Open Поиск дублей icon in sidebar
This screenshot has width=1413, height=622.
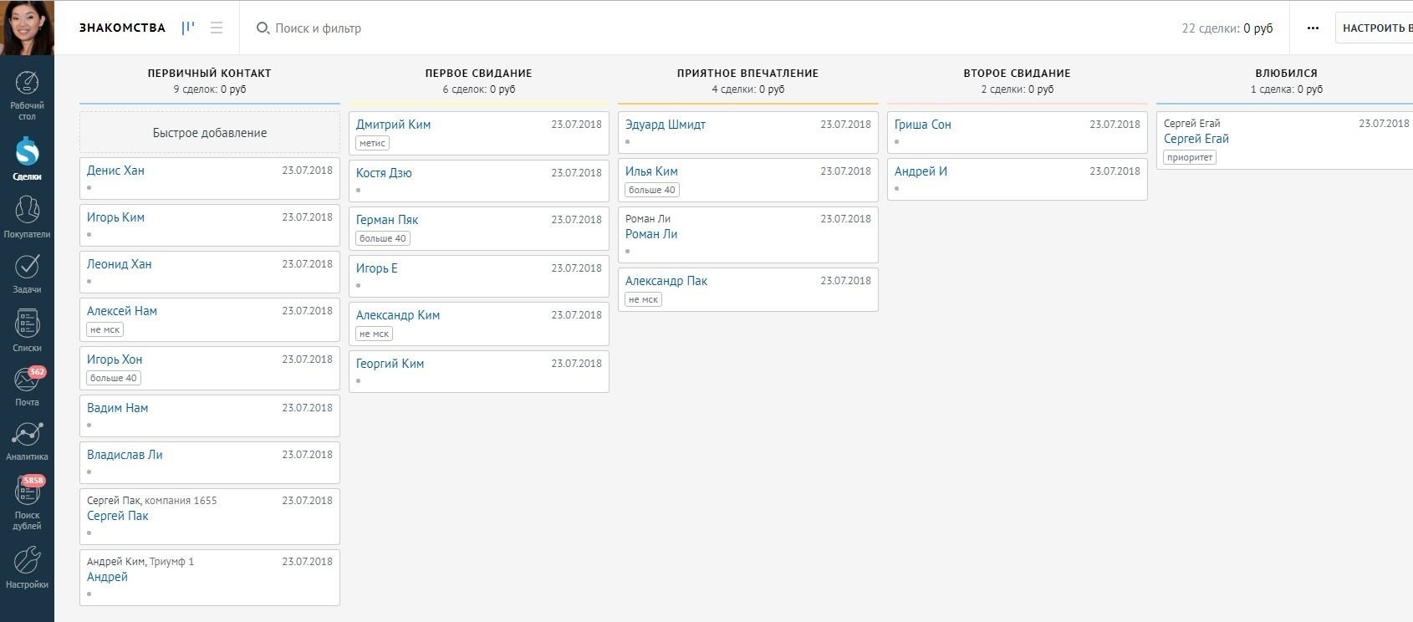point(27,492)
